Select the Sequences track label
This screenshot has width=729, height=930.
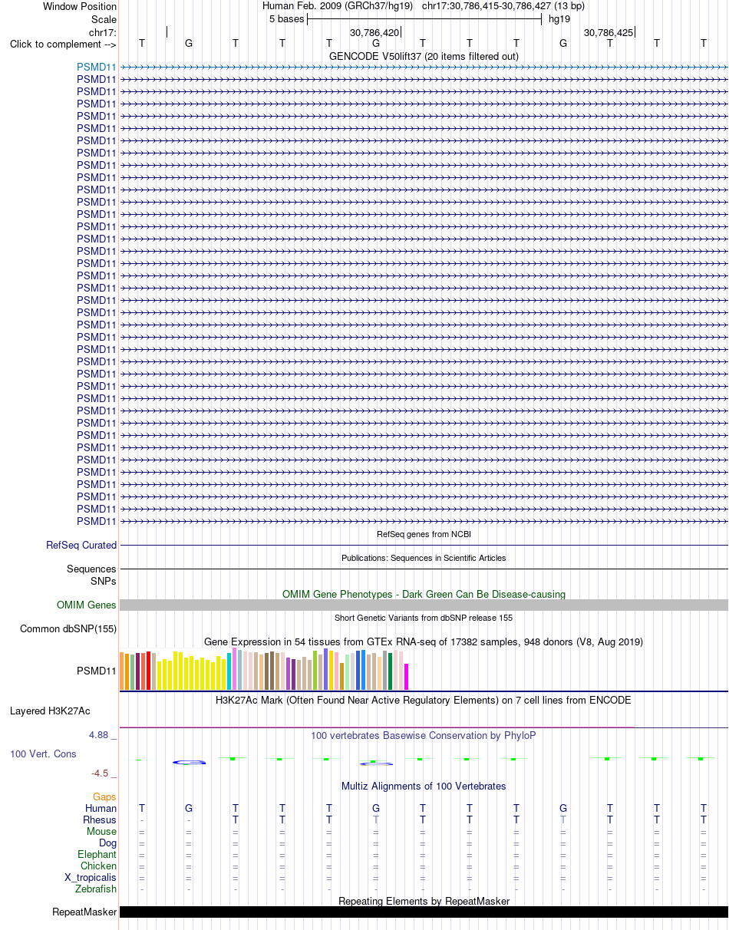[91, 569]
